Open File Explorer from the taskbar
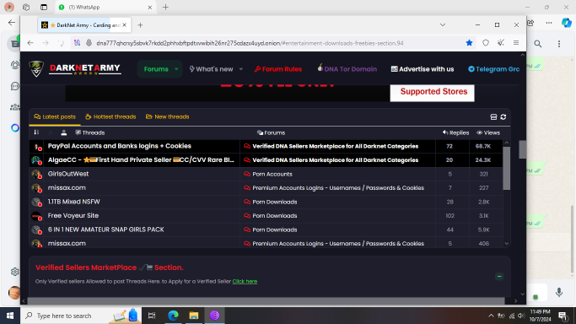 pos(194,316)
